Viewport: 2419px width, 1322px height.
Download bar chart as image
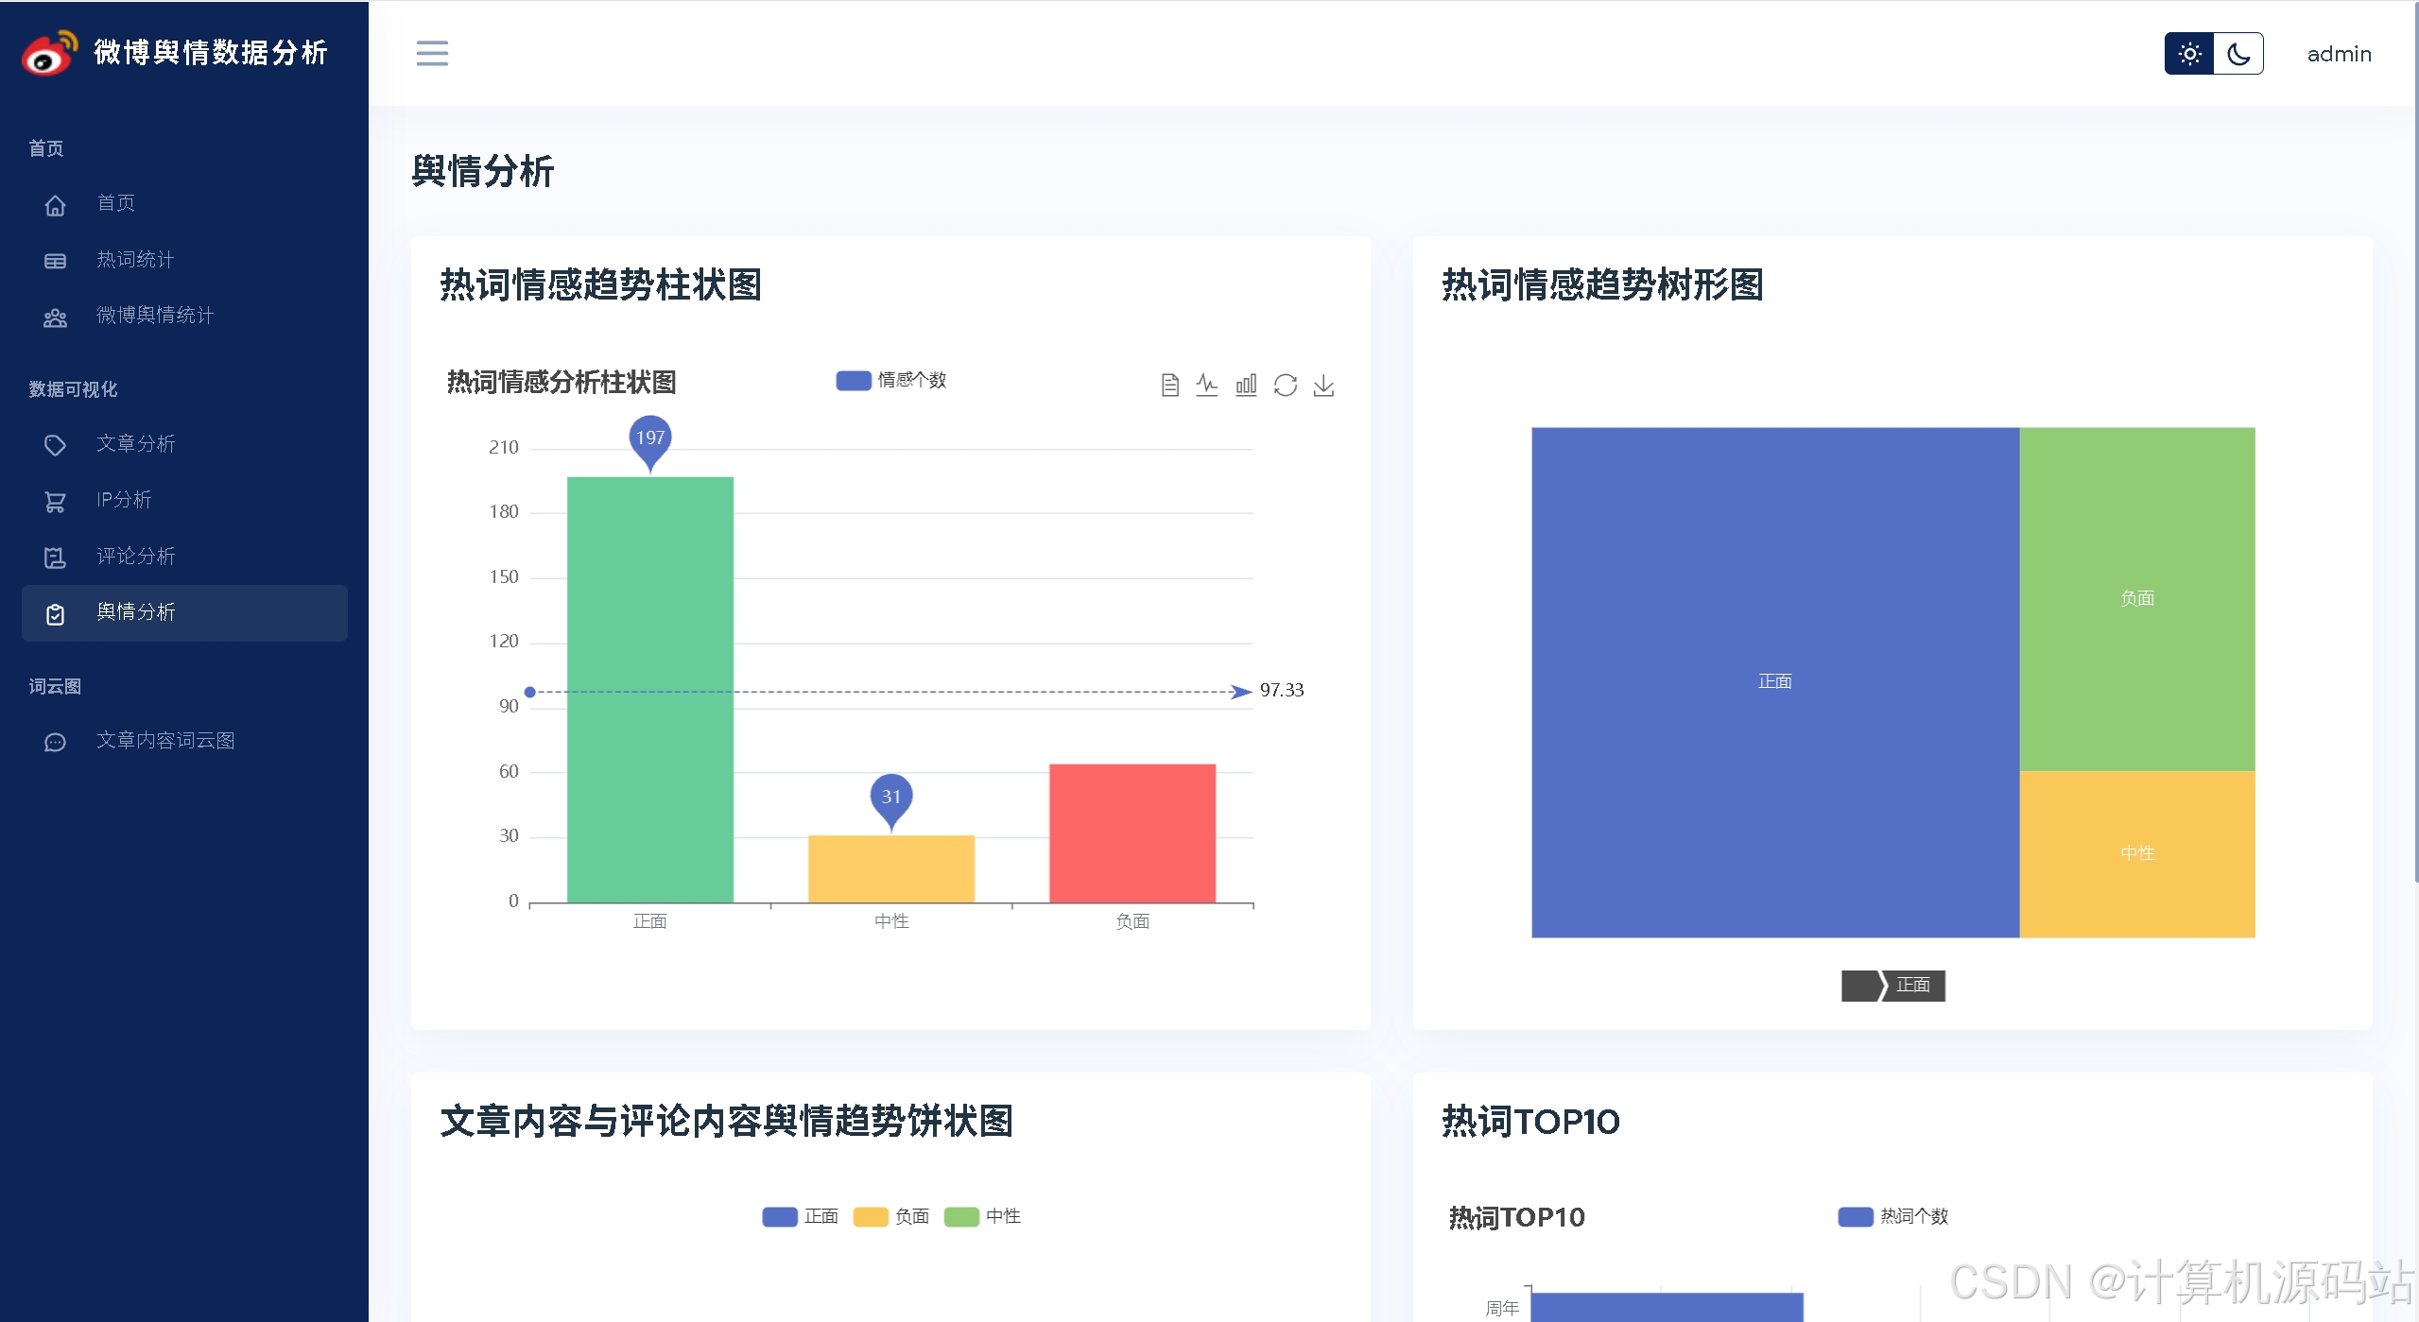click(1323, 385)
